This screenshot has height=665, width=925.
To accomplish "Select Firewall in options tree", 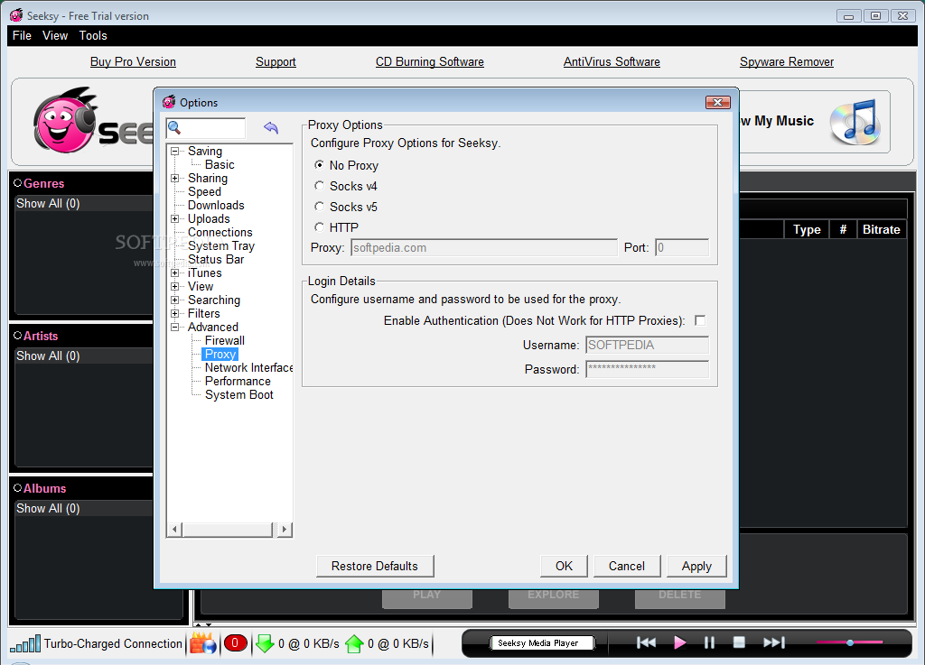I will tap(225, 340).
